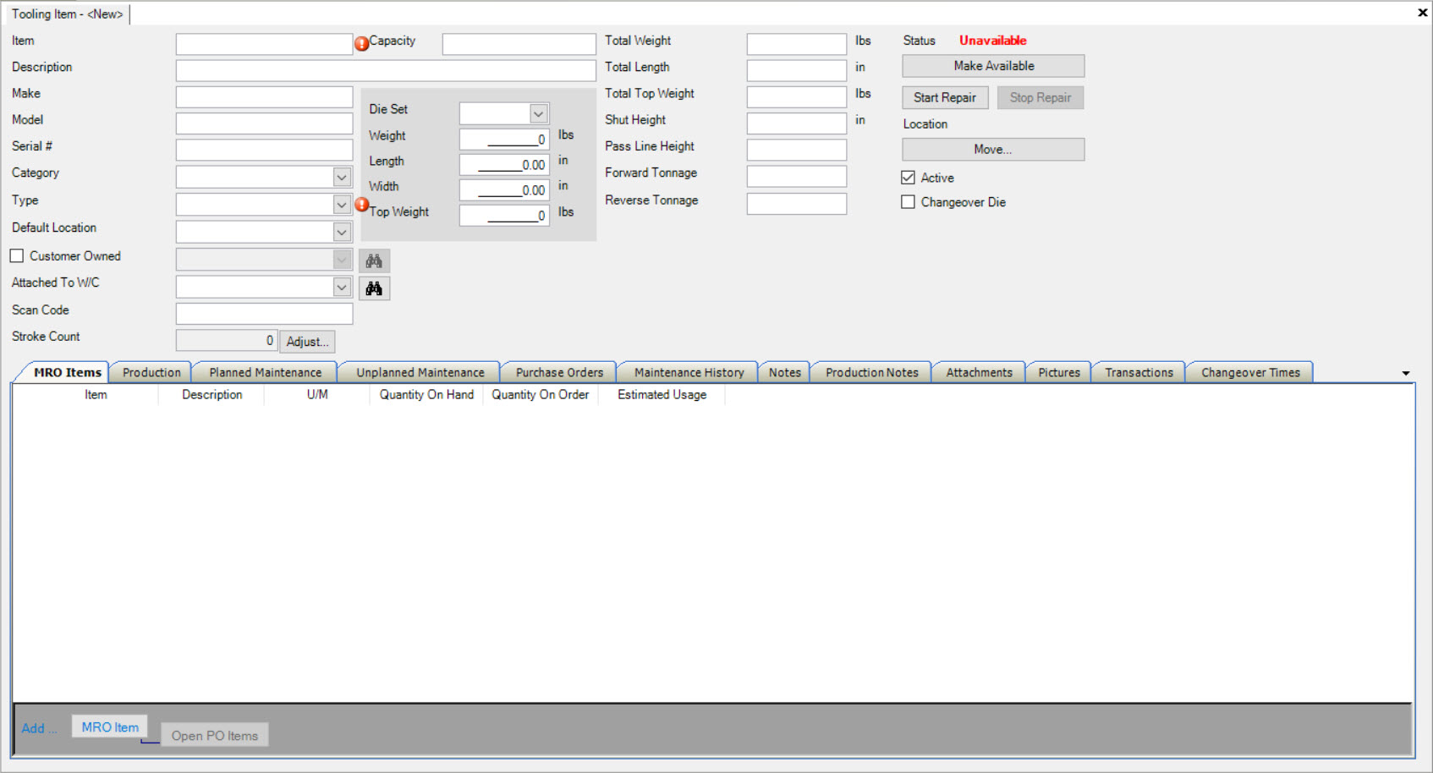The height and width of the screenshot is (773, 1433).
Task: Uncheck the Active checkbox
Action: coord(909,178)
